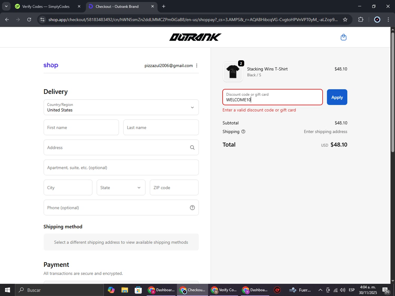Viewport: 395px width, 296px height.
Task: Focus the discount code field
Action: point(273,97)
